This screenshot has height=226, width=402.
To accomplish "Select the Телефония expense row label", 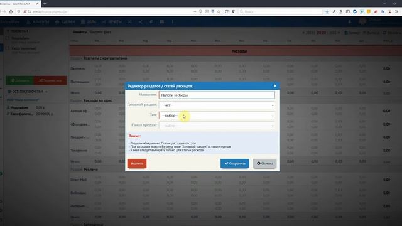I will (79, 151).
